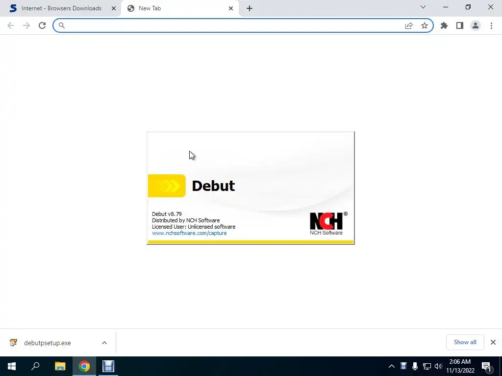Image resolution: width=502 pixels, height=376 pixels.
Task: Close the Internet - Browsers Downloads tab
Action: (x=114, y=8)
